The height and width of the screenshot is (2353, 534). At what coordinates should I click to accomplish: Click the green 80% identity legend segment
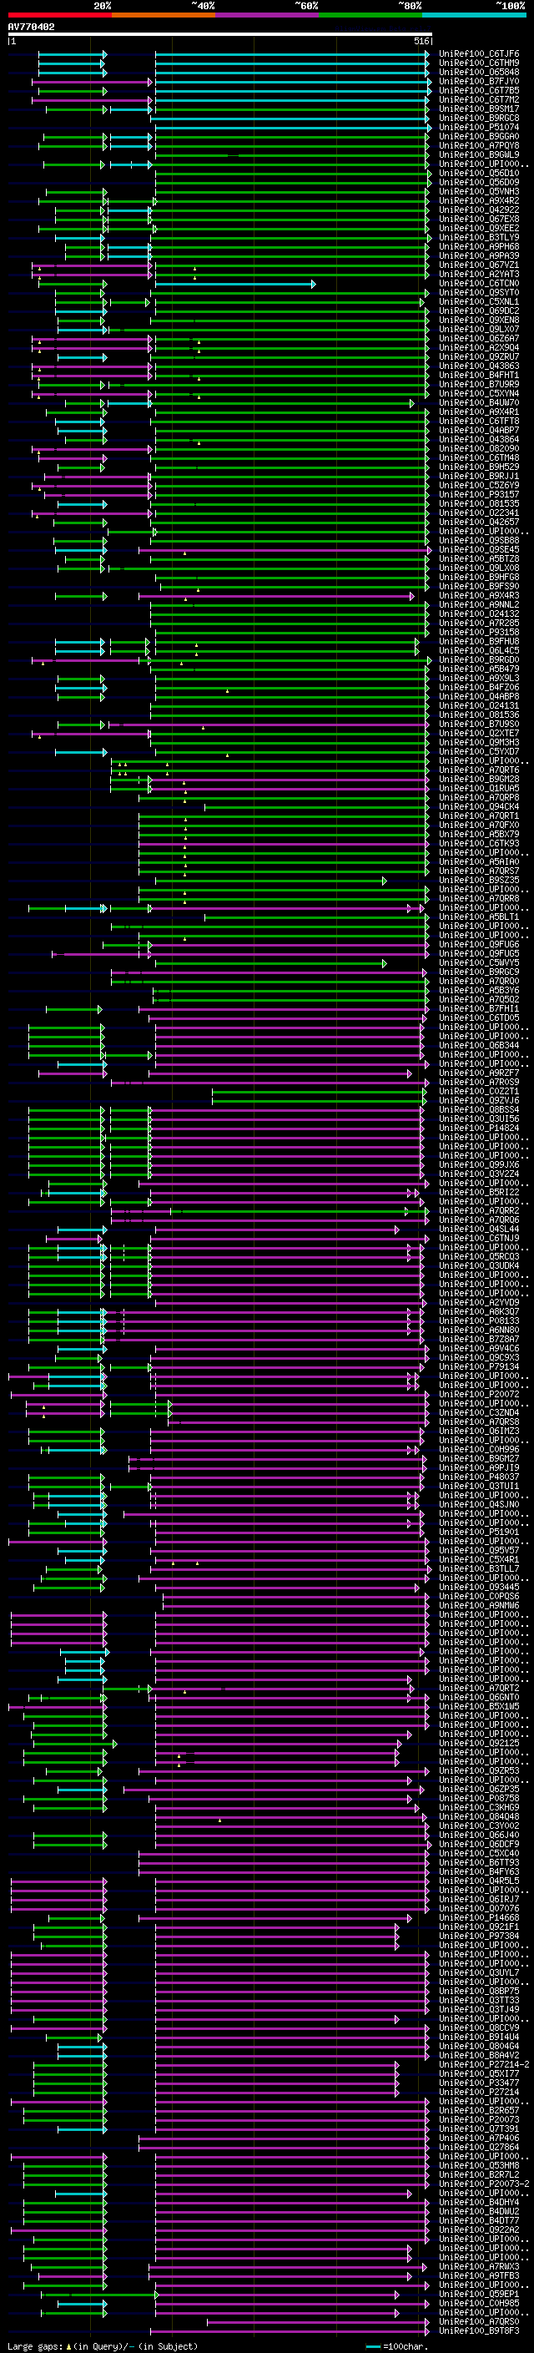pos(370,15)
